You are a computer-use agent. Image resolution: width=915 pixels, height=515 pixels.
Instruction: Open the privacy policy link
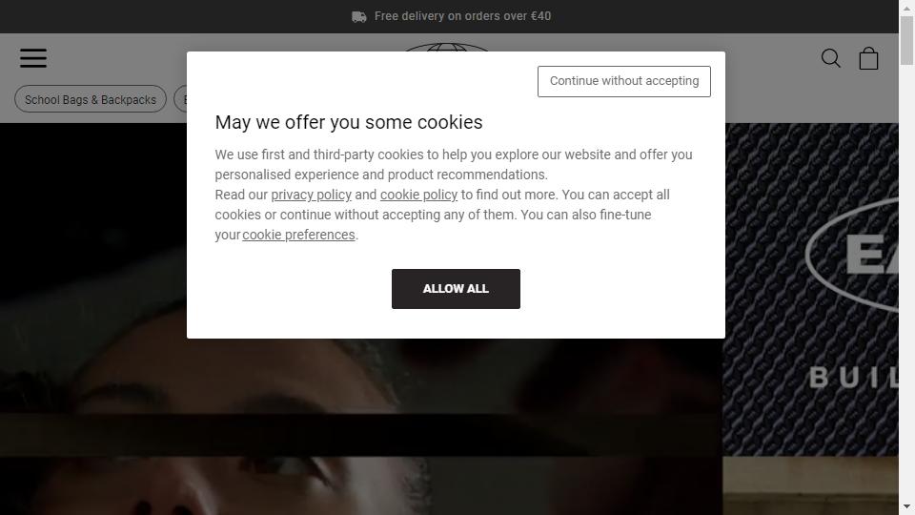pos(311,195)
